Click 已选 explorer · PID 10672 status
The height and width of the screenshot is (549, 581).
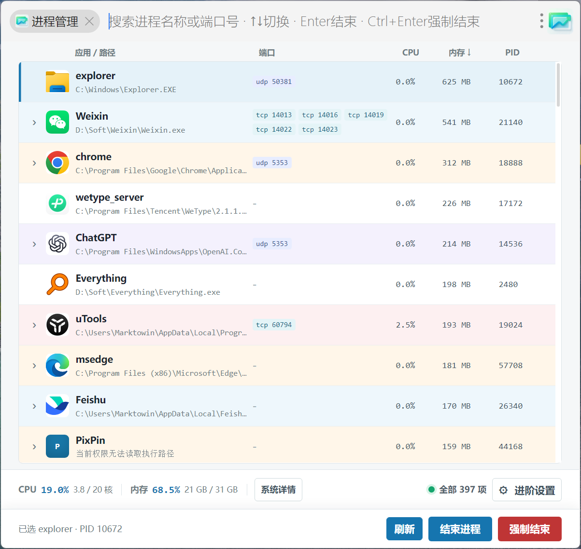[x=71, y=529]
